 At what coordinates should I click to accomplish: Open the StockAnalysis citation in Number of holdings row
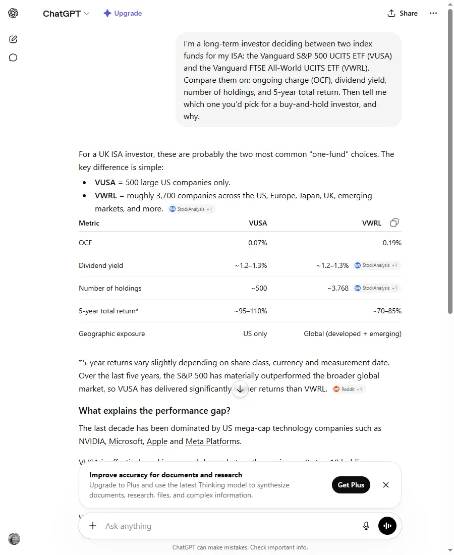[377, 288]
